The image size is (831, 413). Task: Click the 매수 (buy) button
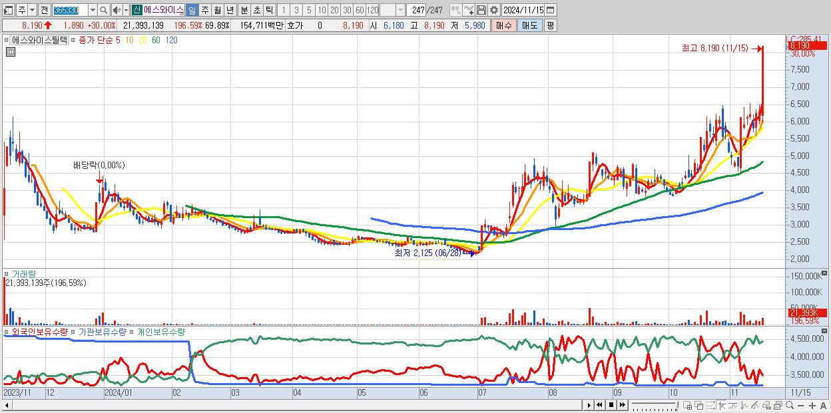504,25
